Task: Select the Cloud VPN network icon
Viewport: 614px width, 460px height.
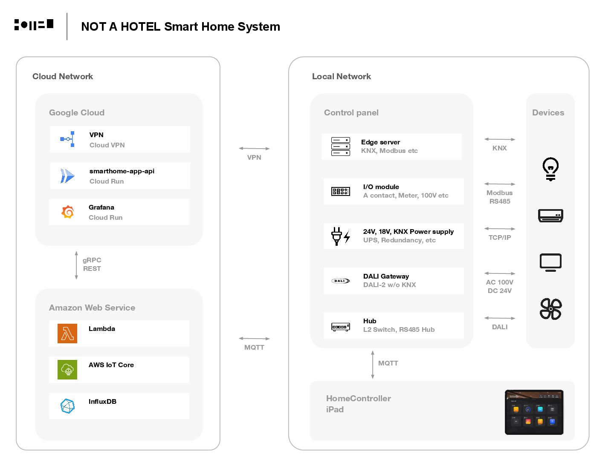Action: click(67, 139)
